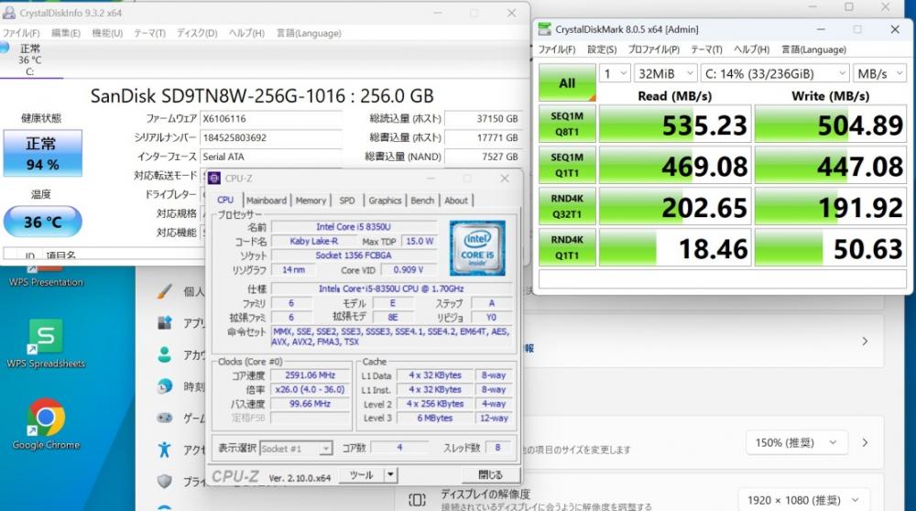The image size is (916, 511).
Task: Click the 7527 GB NAND writes value
Action: [483, 157]
